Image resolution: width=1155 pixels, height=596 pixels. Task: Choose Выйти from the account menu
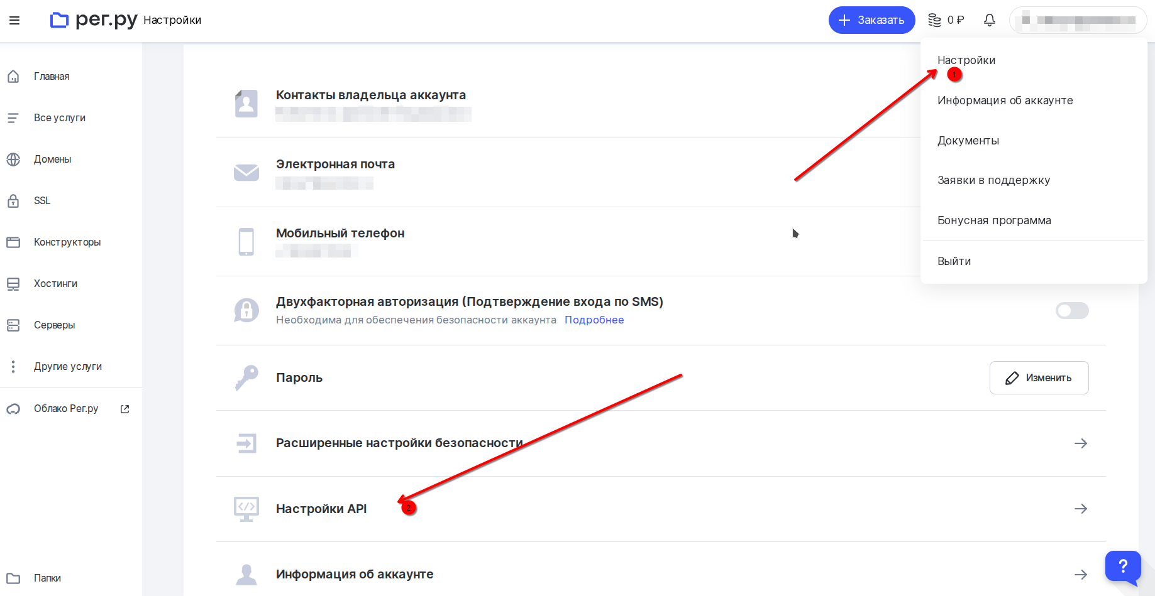(954, 261)
